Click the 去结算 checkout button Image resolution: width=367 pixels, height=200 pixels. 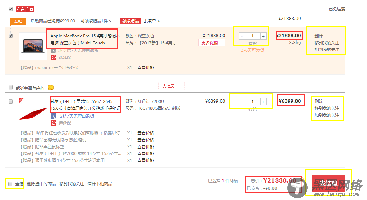(328, 183)
